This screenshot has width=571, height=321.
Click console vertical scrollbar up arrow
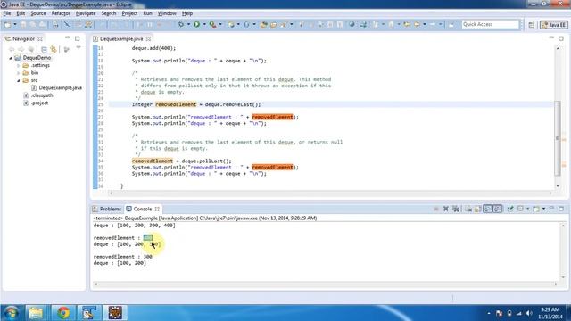[563, 226]
